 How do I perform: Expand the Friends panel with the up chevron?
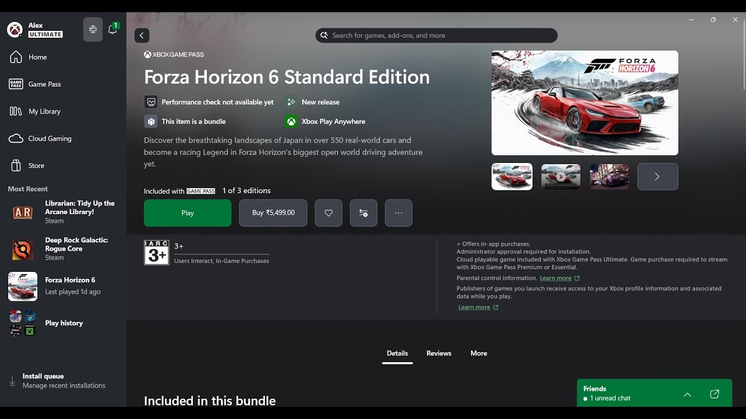pos(688,395)
